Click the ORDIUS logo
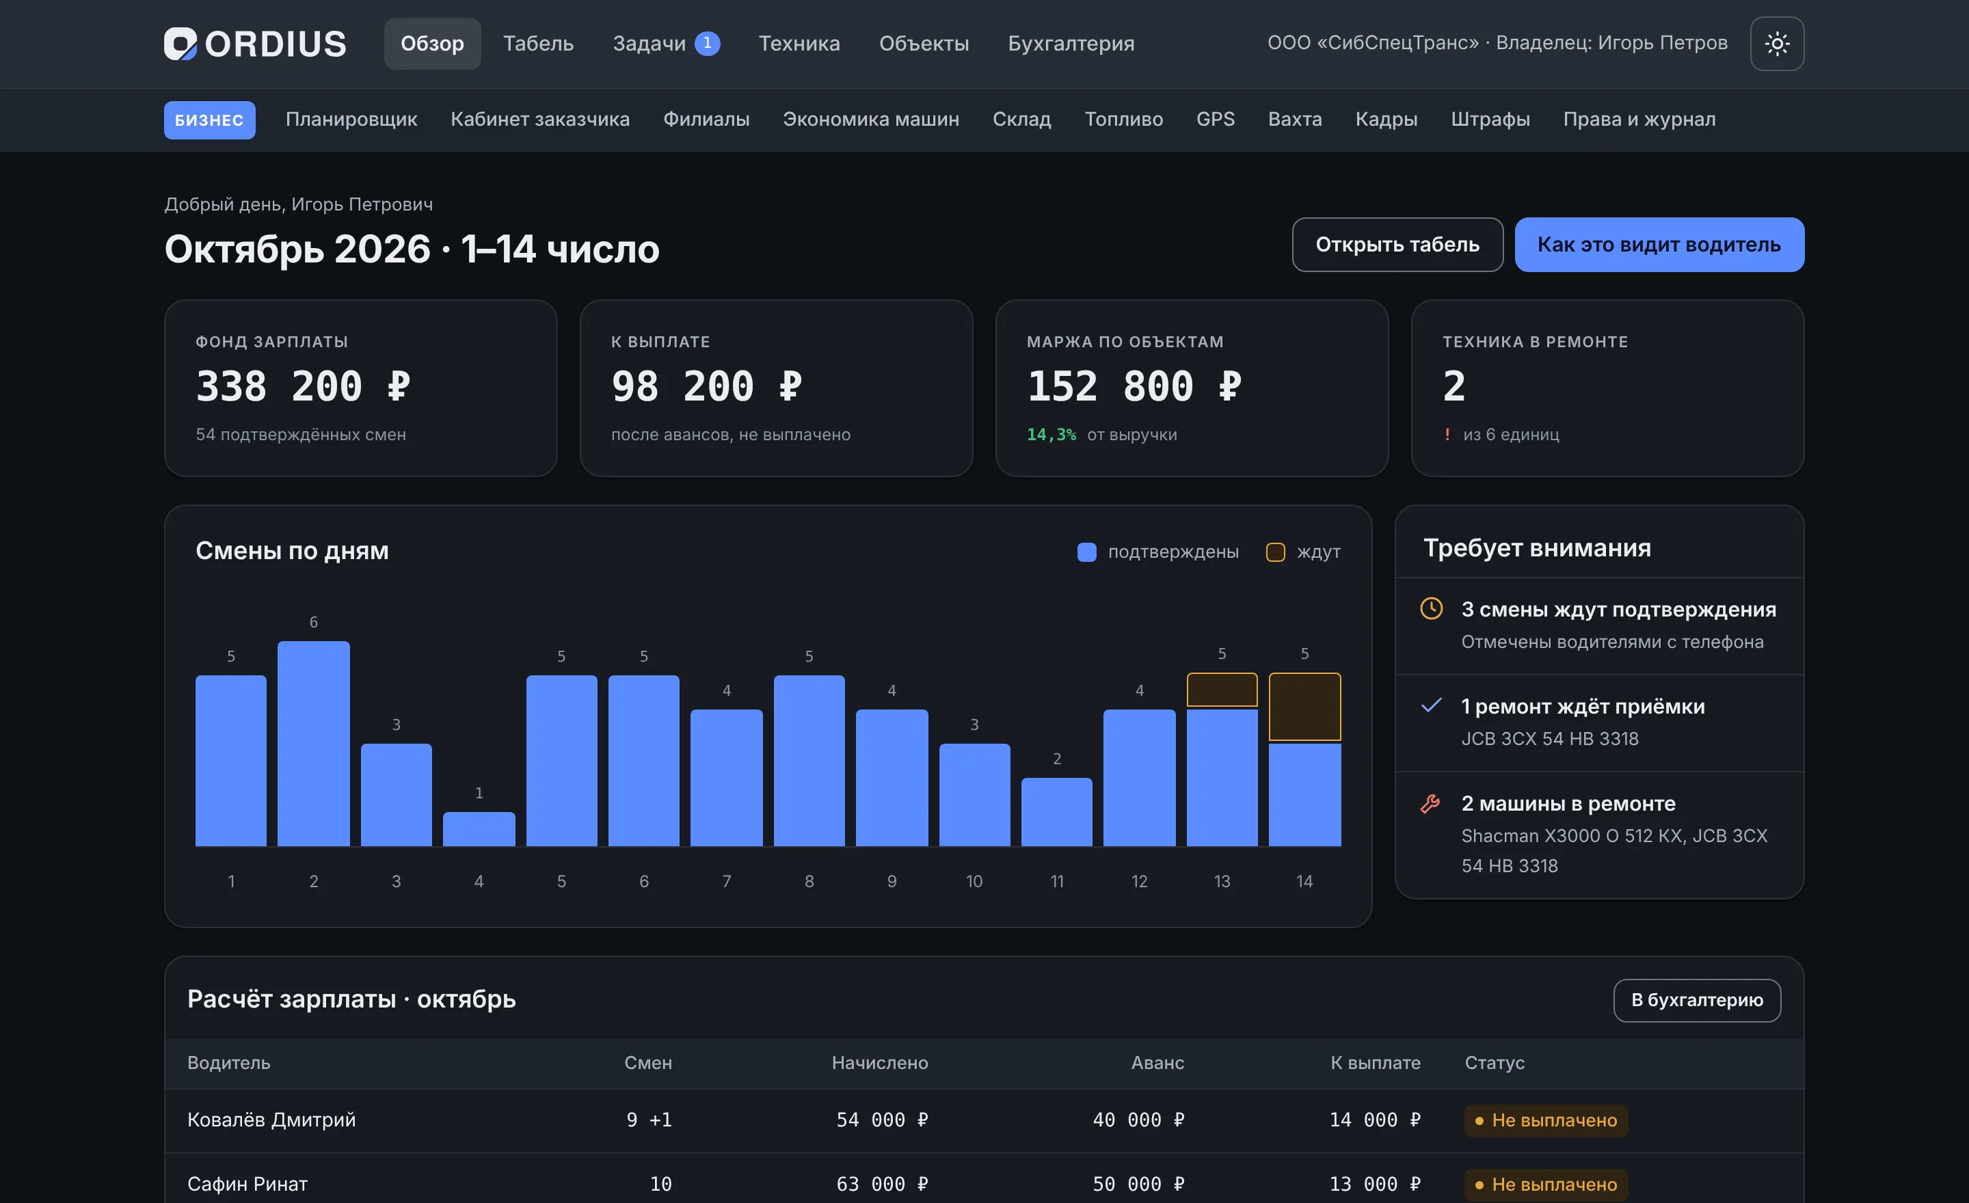The image size is (1969, 1203). click(255, 43)
